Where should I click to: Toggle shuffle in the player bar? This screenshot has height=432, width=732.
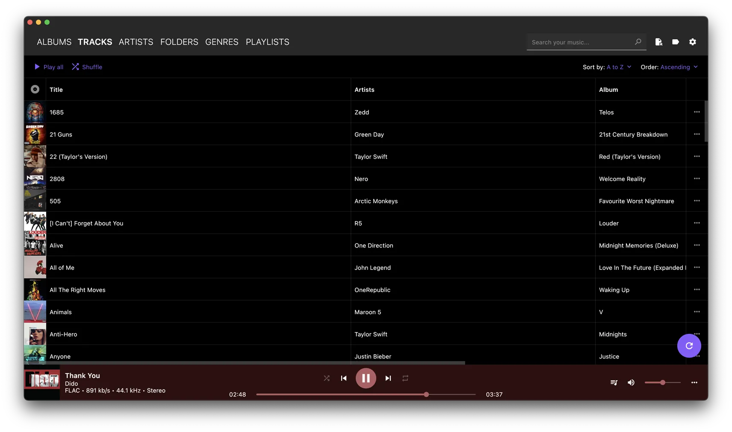327,378
